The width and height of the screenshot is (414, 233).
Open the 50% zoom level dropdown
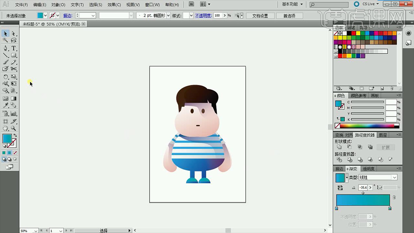click(x=36, y=230)
